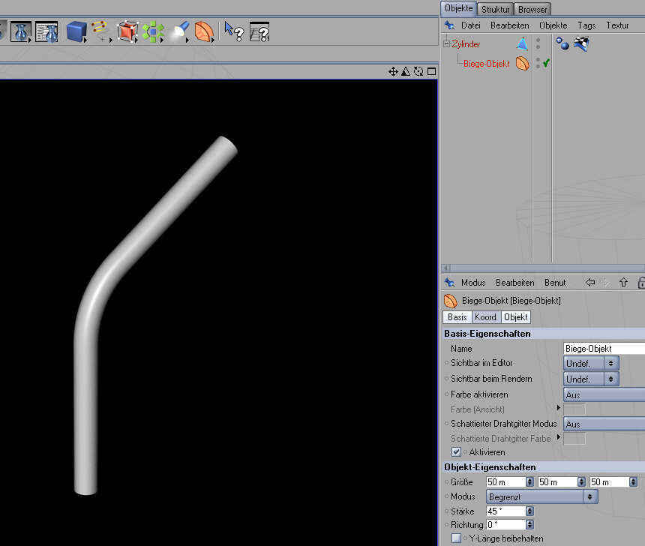645x546 pixels.
Task: Click the attribute manager back arrow
Action: pyautogui.click(x=590, y=282)
